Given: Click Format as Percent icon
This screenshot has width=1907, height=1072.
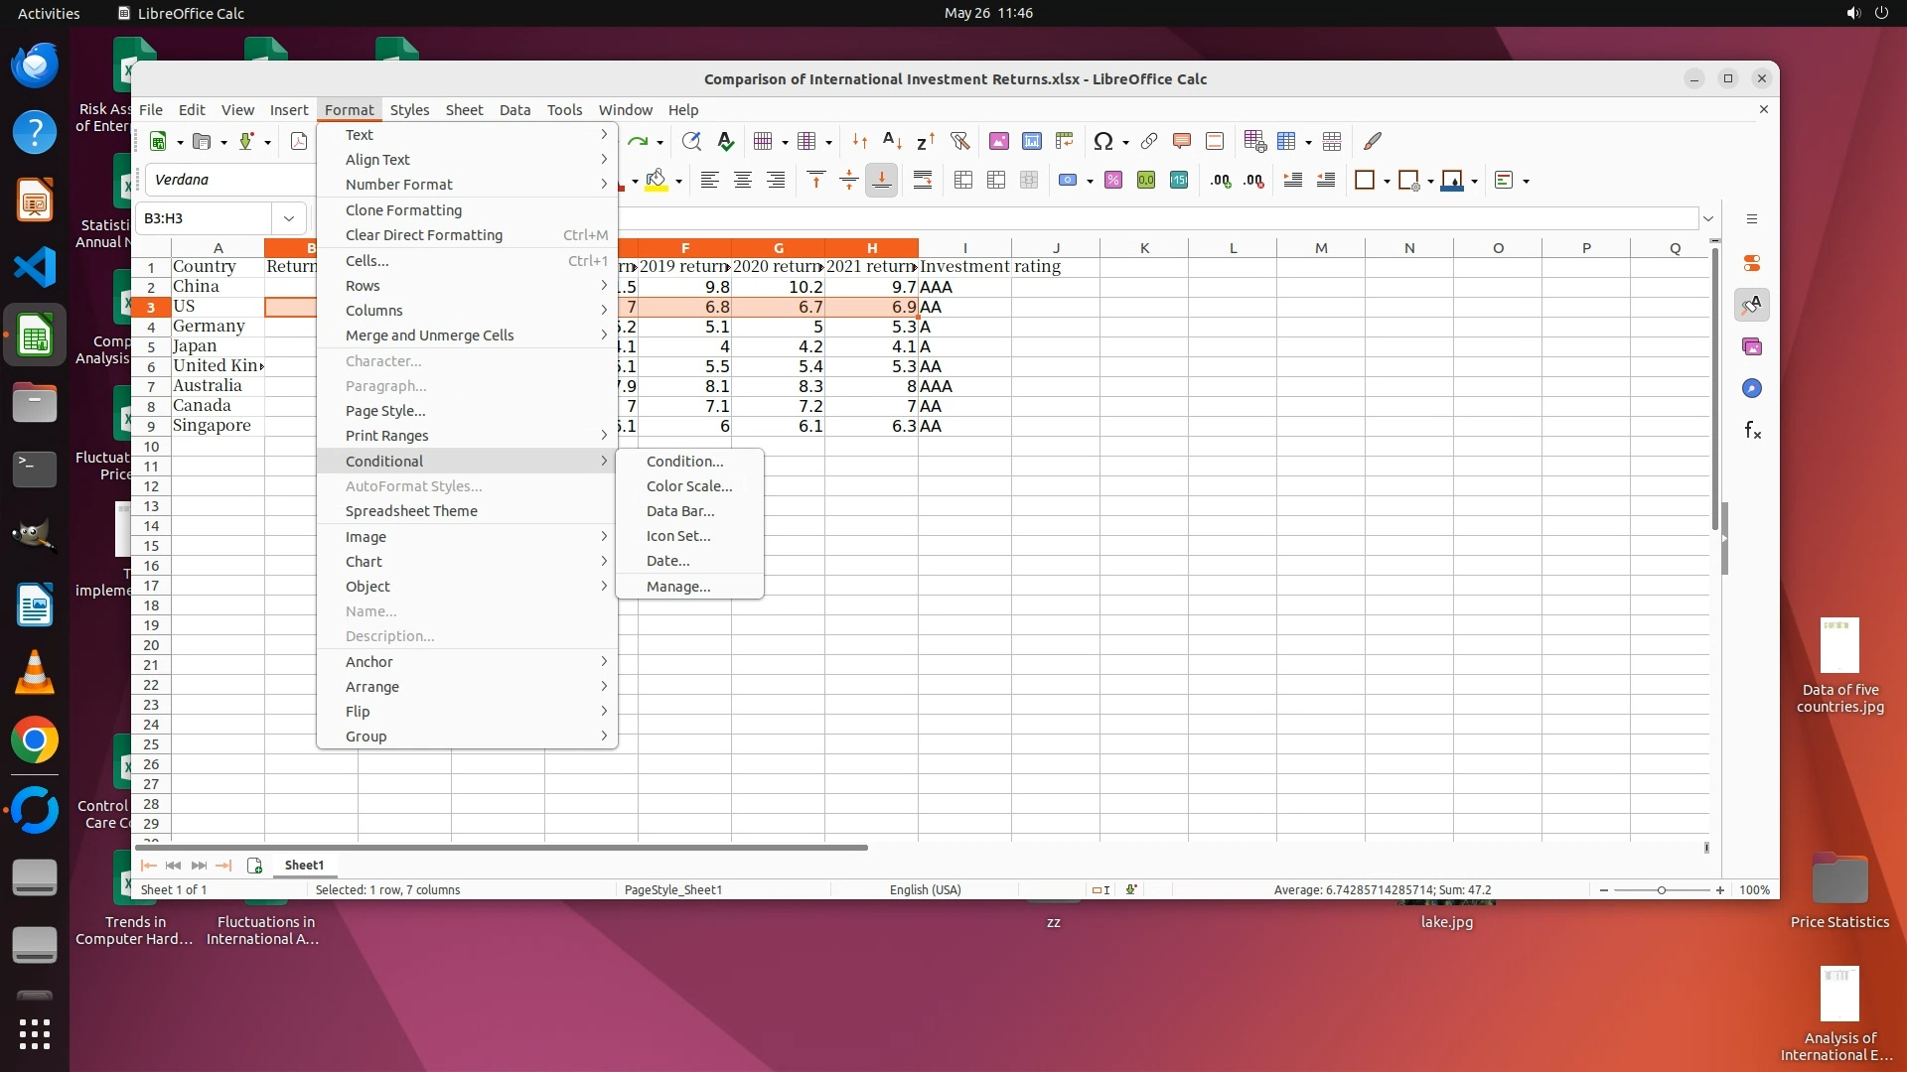Looking at the screenshot, I should coord(1113,180).
